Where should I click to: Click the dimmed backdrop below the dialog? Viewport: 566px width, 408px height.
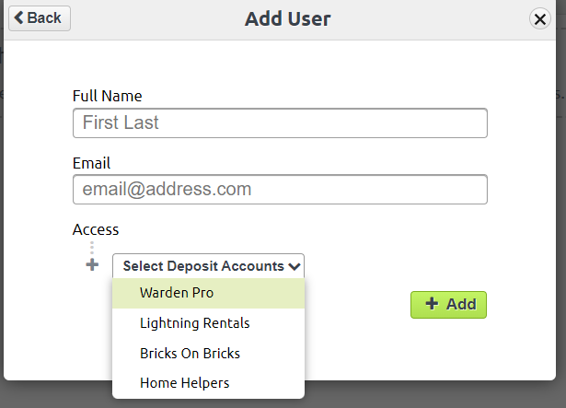[433, 394]
